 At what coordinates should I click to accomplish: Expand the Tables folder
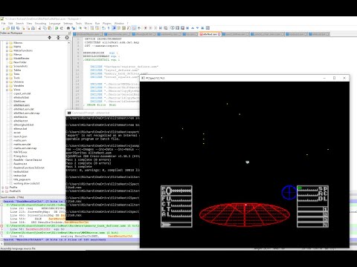[7, 70]
